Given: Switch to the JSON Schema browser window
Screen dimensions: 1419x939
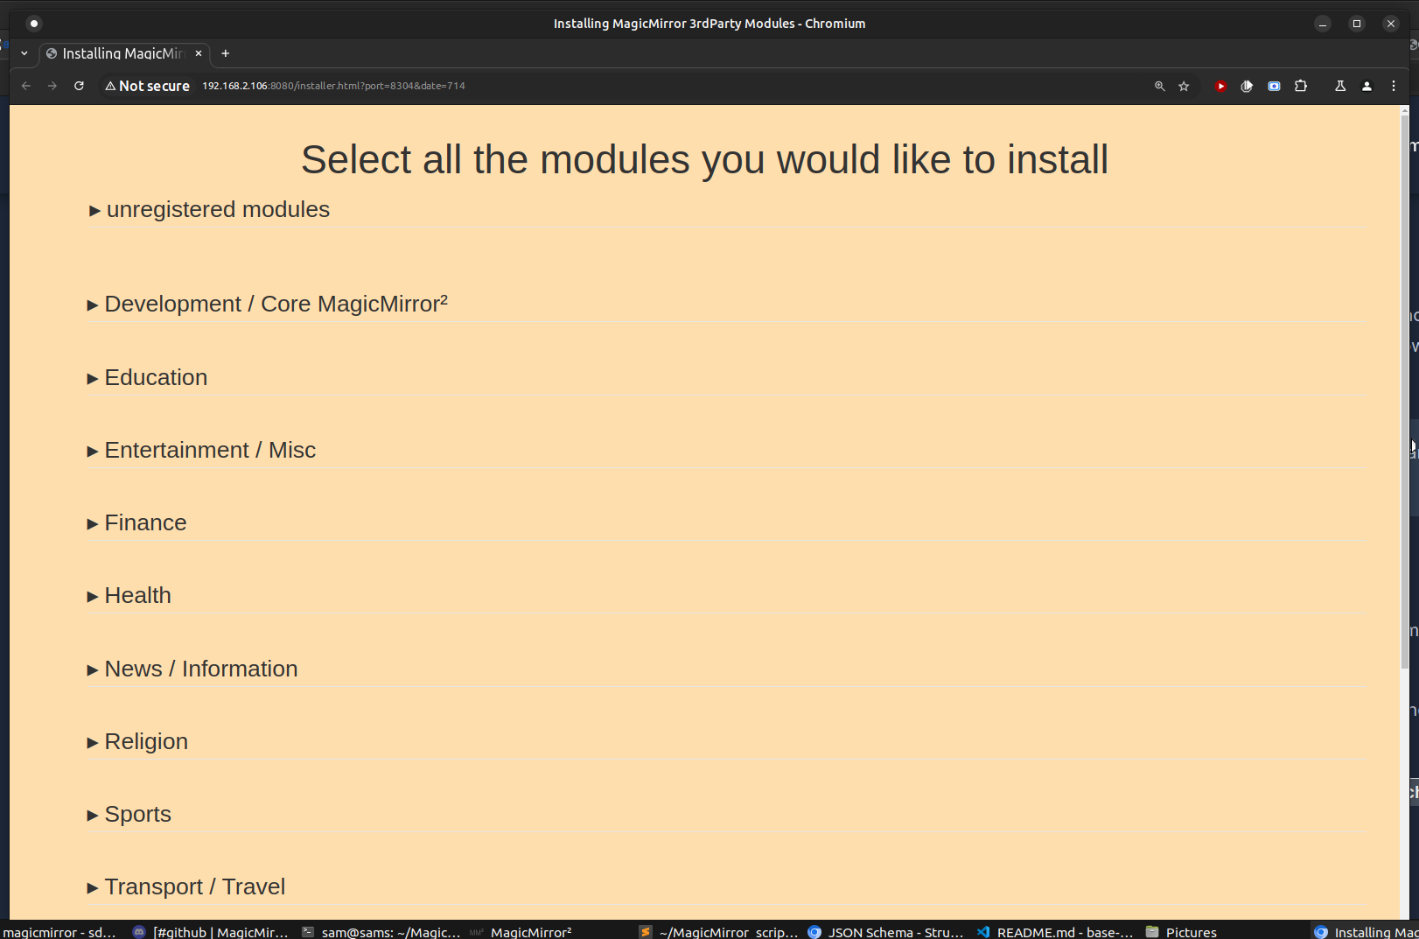Looking at the screenshot, I should [x=886, y=932].
